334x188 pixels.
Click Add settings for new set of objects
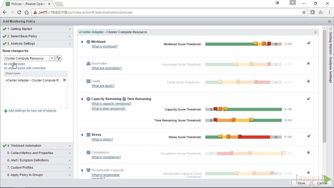(x=32, y=111)
